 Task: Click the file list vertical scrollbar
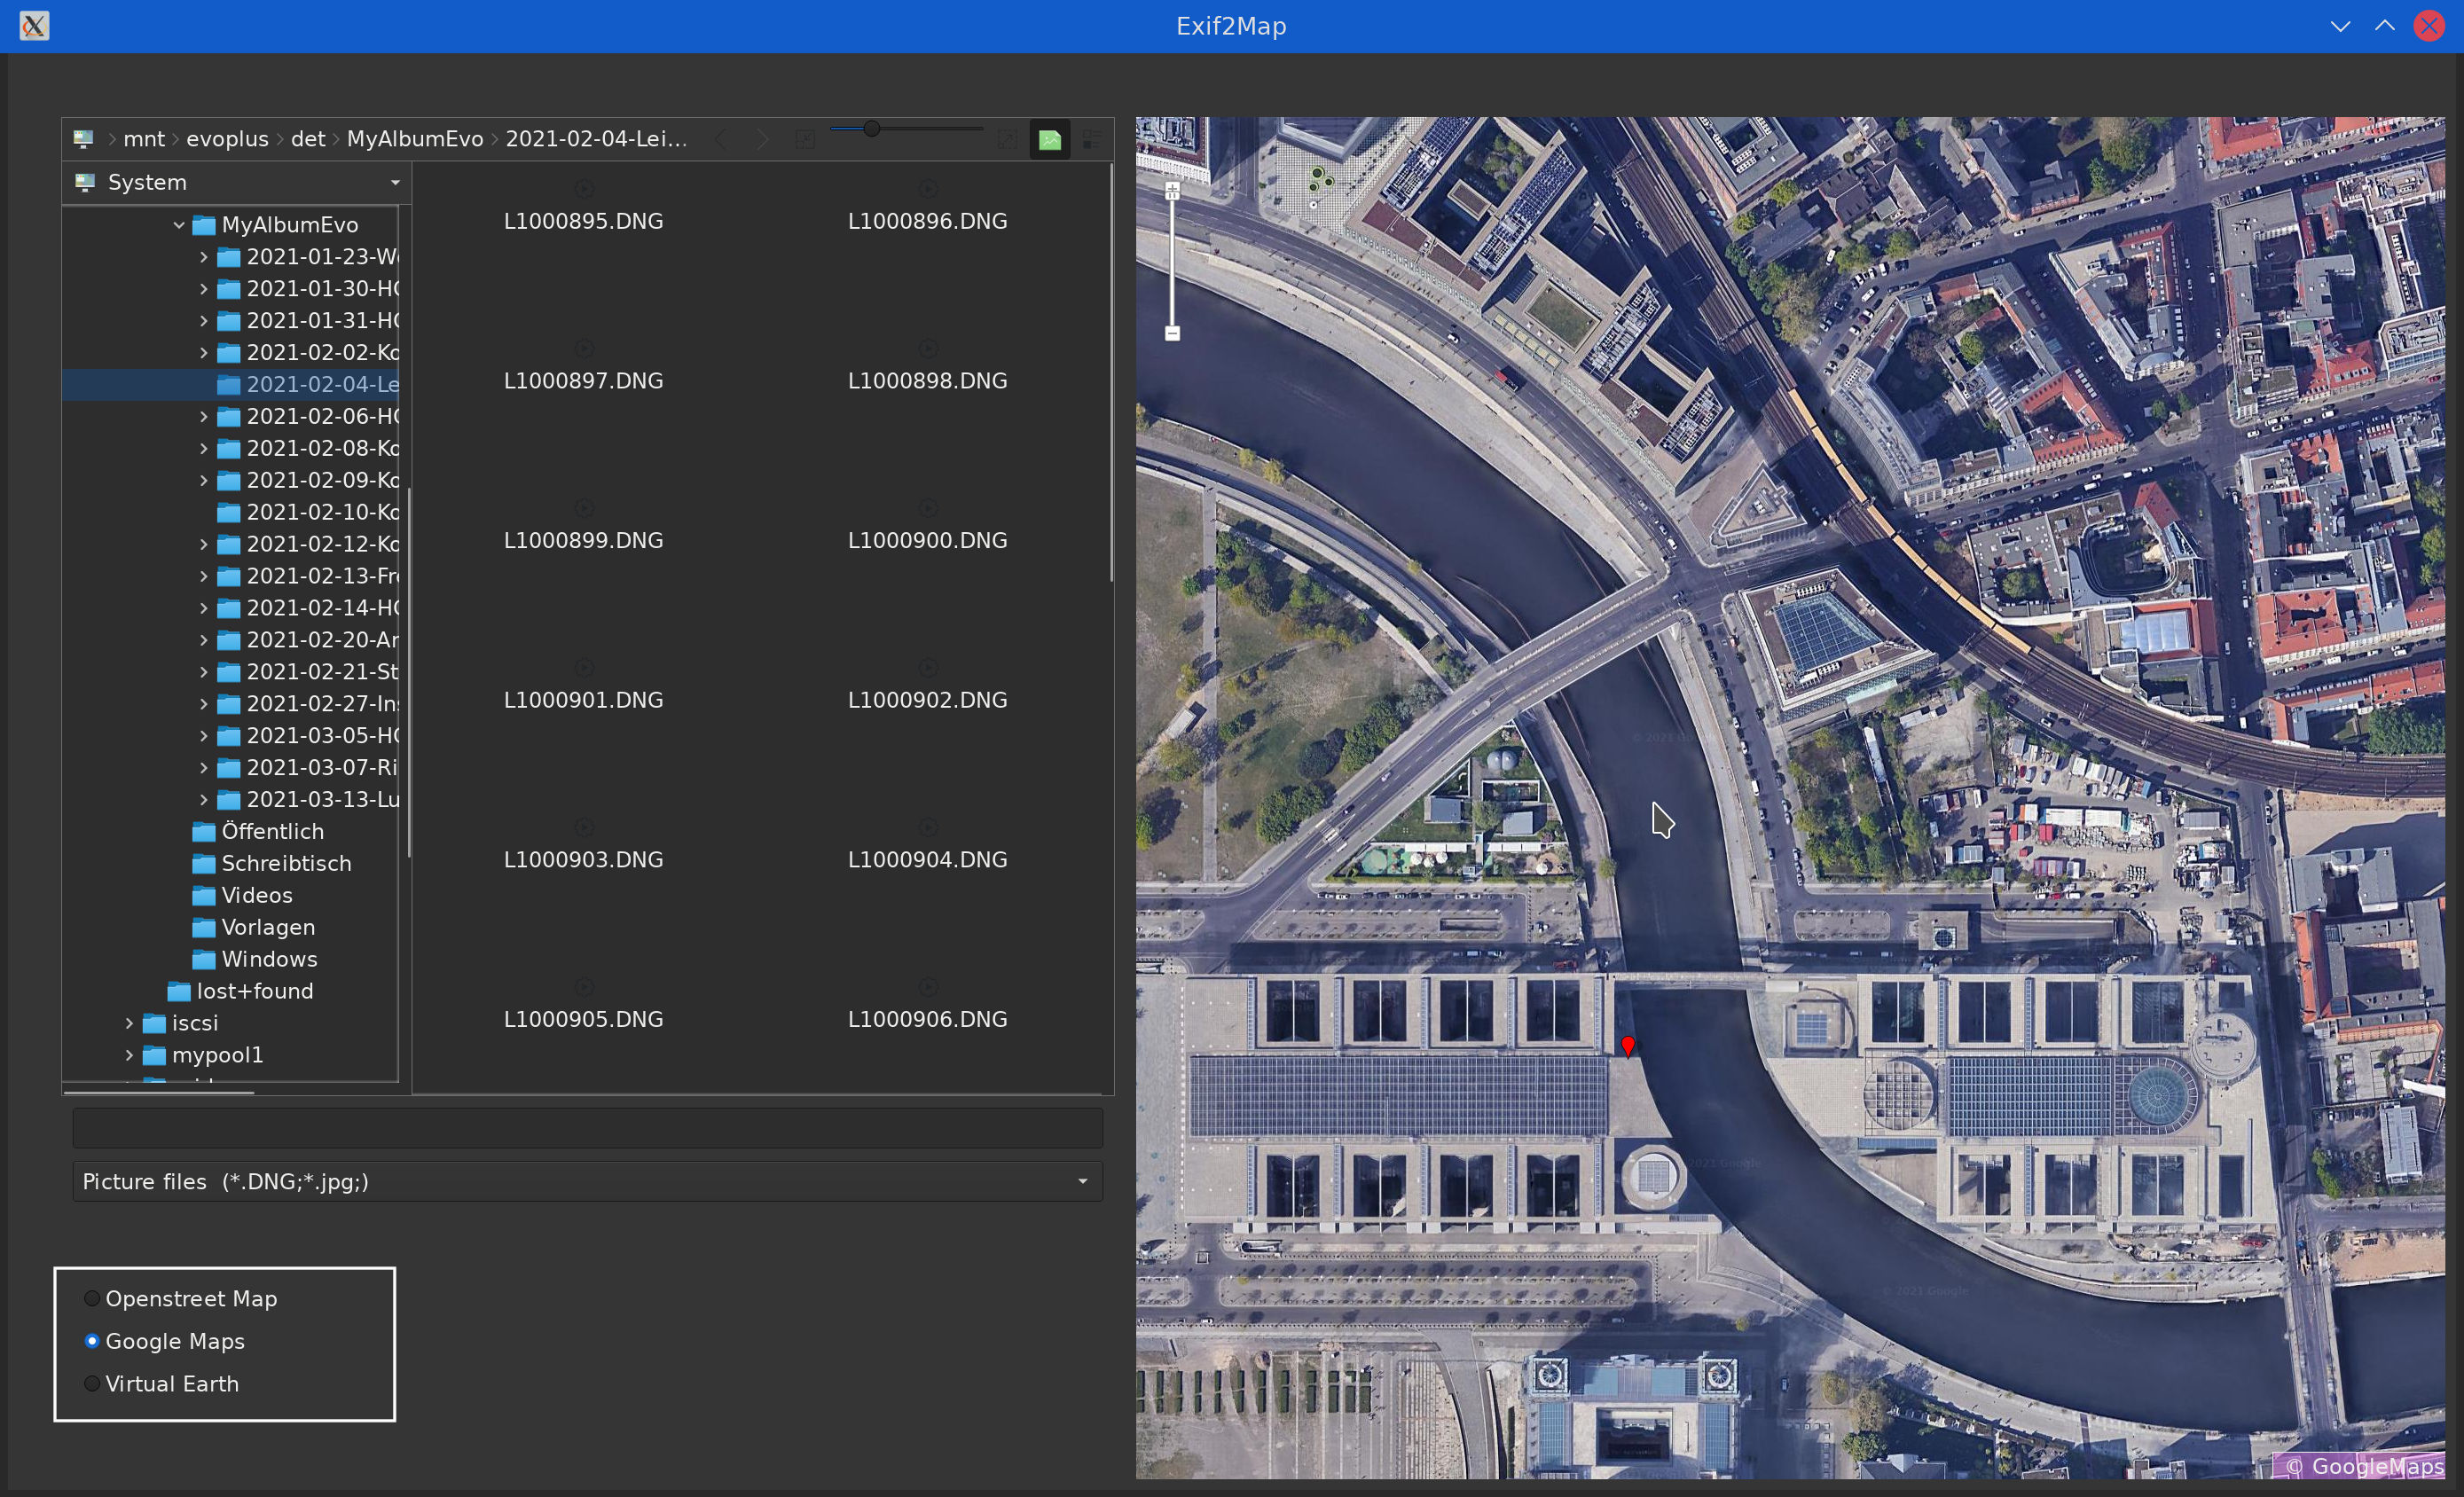[x=1111, y=372]
